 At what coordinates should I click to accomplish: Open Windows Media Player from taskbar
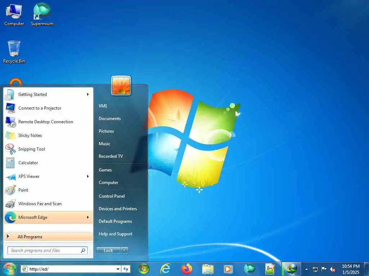click(x=228, y=269)
